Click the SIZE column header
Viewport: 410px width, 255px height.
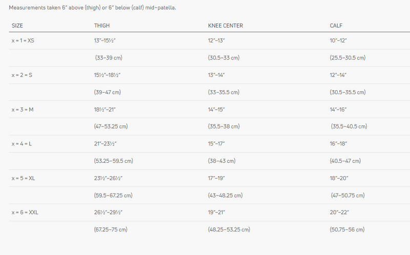(17, 26)
